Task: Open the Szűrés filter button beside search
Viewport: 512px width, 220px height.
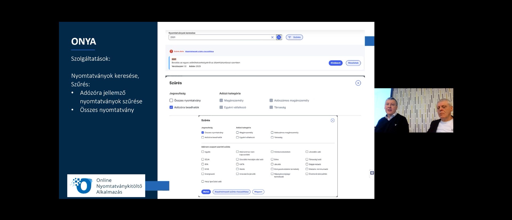Action: pos(294,37)
